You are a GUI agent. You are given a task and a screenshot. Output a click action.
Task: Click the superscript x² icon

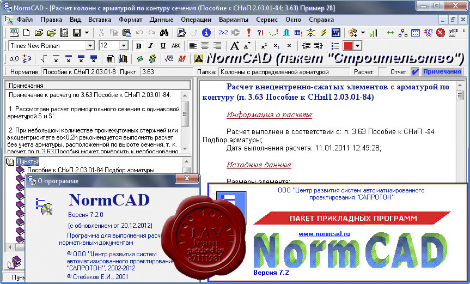pos(264,46)
